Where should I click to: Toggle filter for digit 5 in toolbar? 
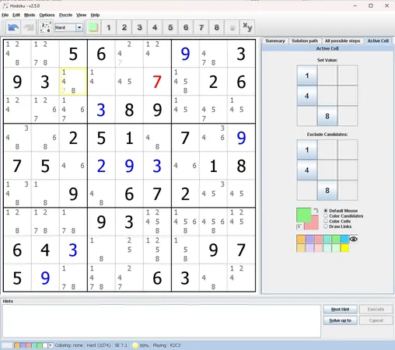(x=170, y=27)
